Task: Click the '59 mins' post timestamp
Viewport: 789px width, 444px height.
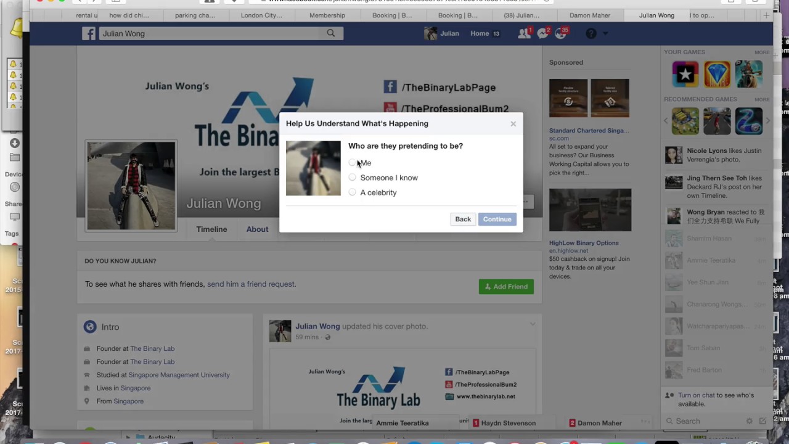Action: pyautogui.click(x=307, y=337)
